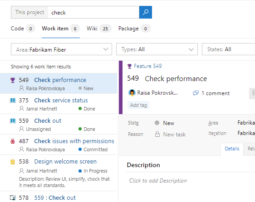Open the States: All filter dropdown
The height and width of the screenshot is (202, 255).
tap(228, 49)
